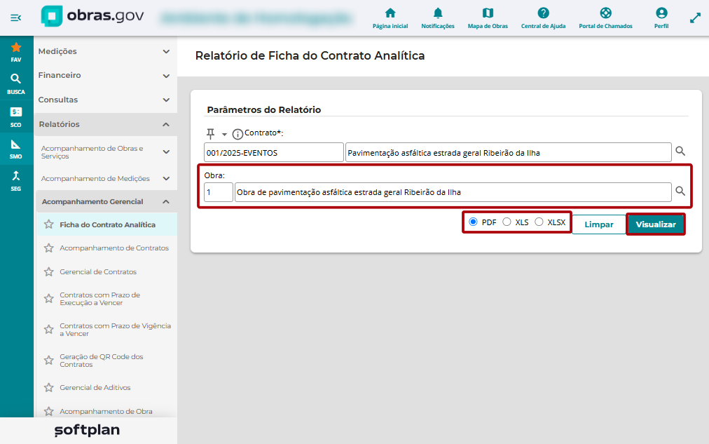Favorite Acompanhamento de Contratos star

[49, 248]
